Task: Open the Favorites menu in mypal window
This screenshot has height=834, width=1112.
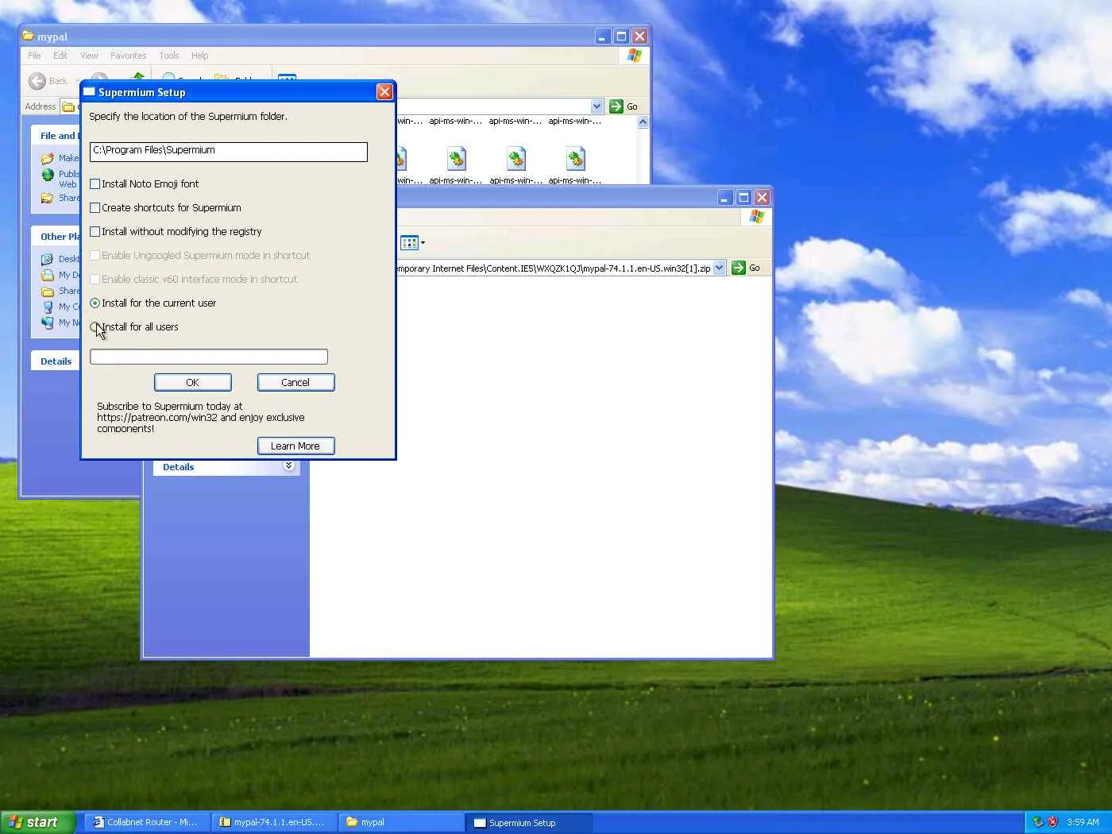Action: [x=129, y=56]
